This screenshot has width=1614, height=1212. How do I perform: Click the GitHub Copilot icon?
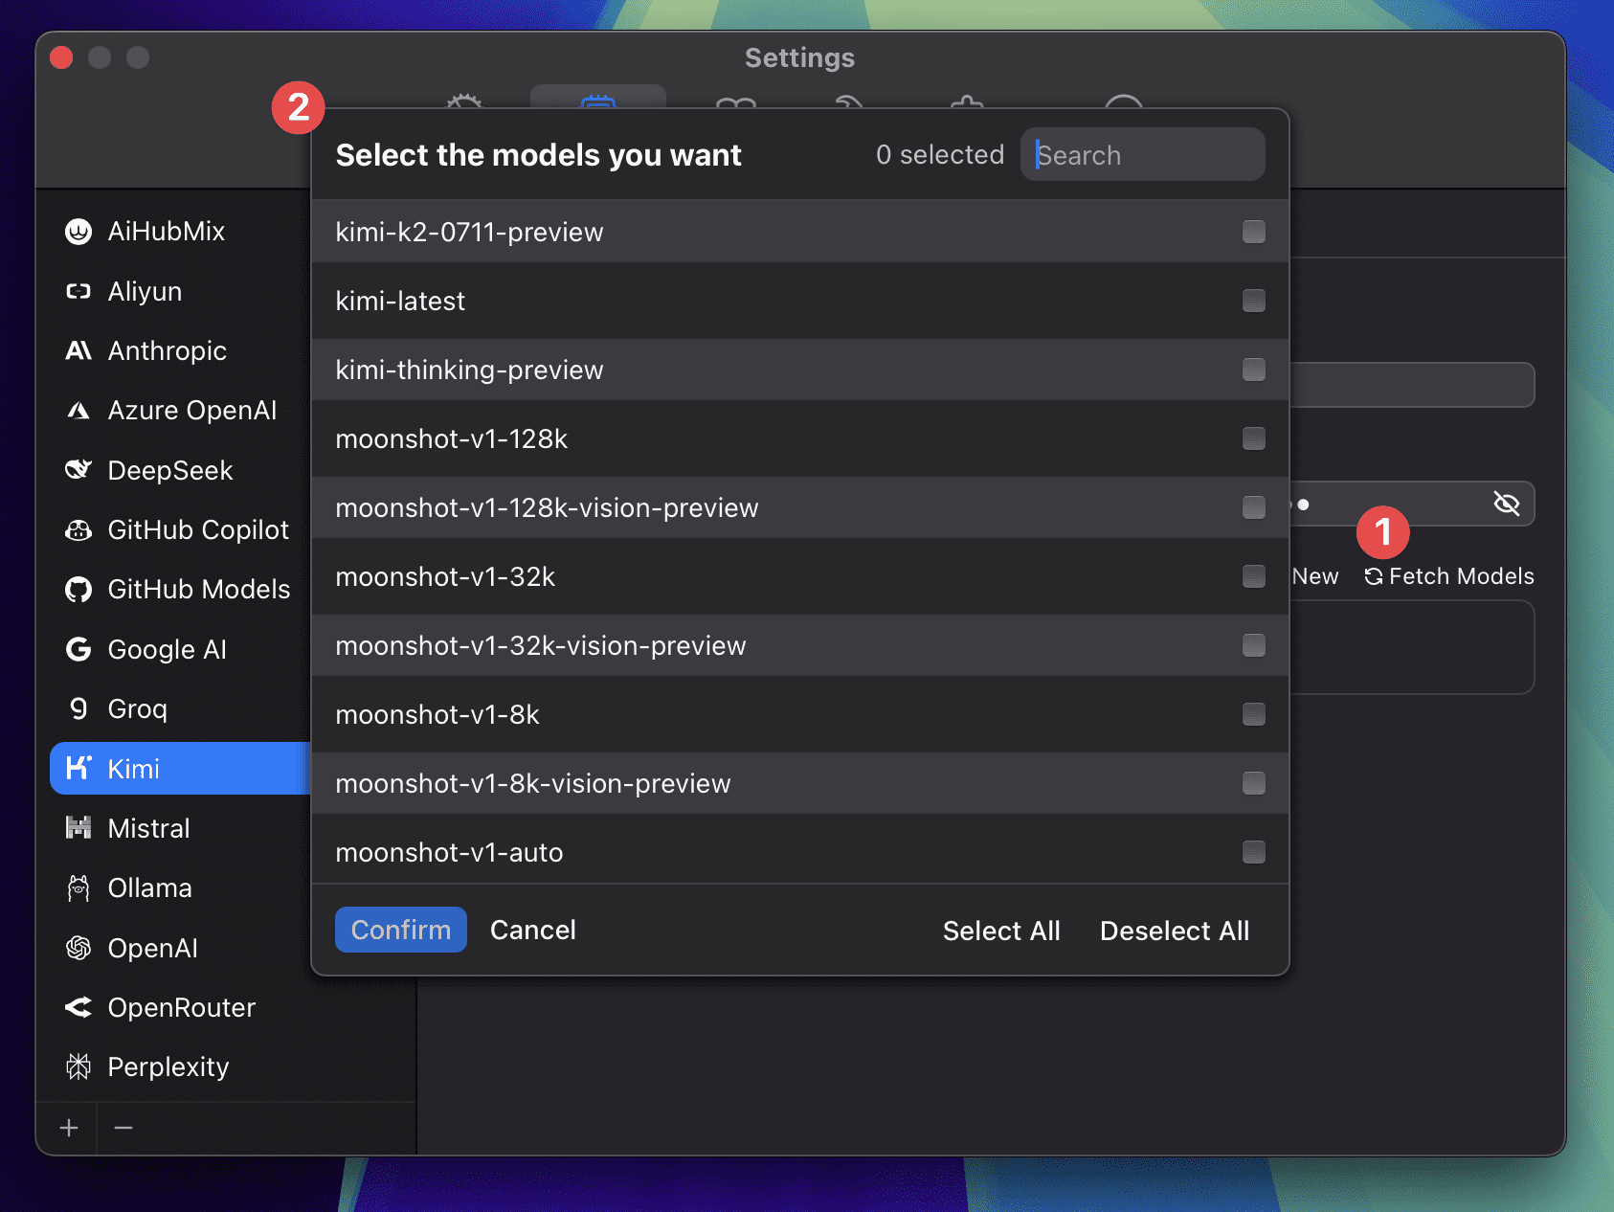tap(78, 529)
